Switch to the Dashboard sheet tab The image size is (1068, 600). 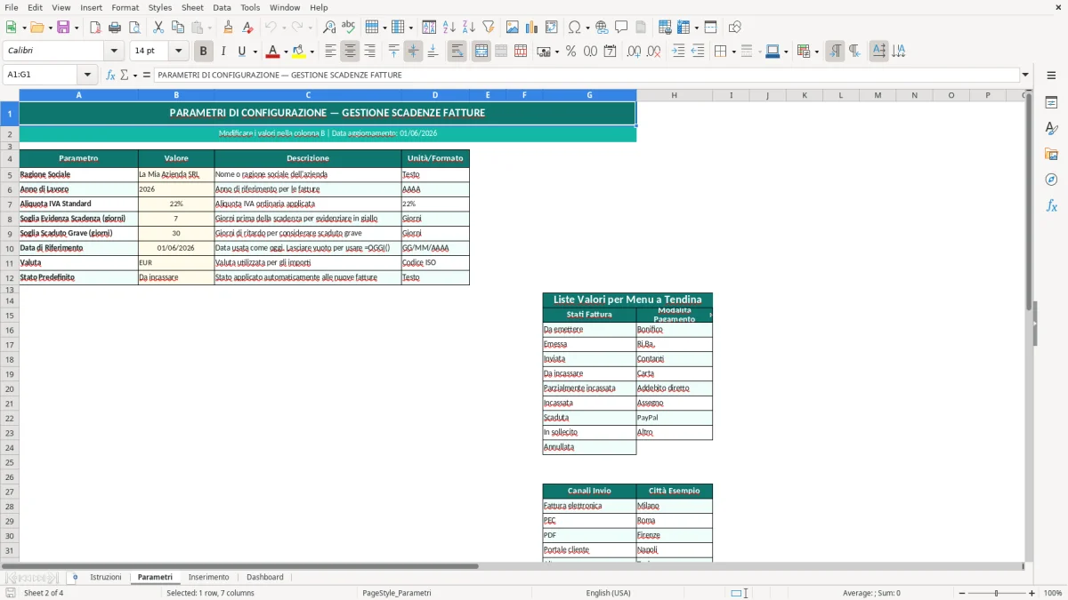pos(265,578)
